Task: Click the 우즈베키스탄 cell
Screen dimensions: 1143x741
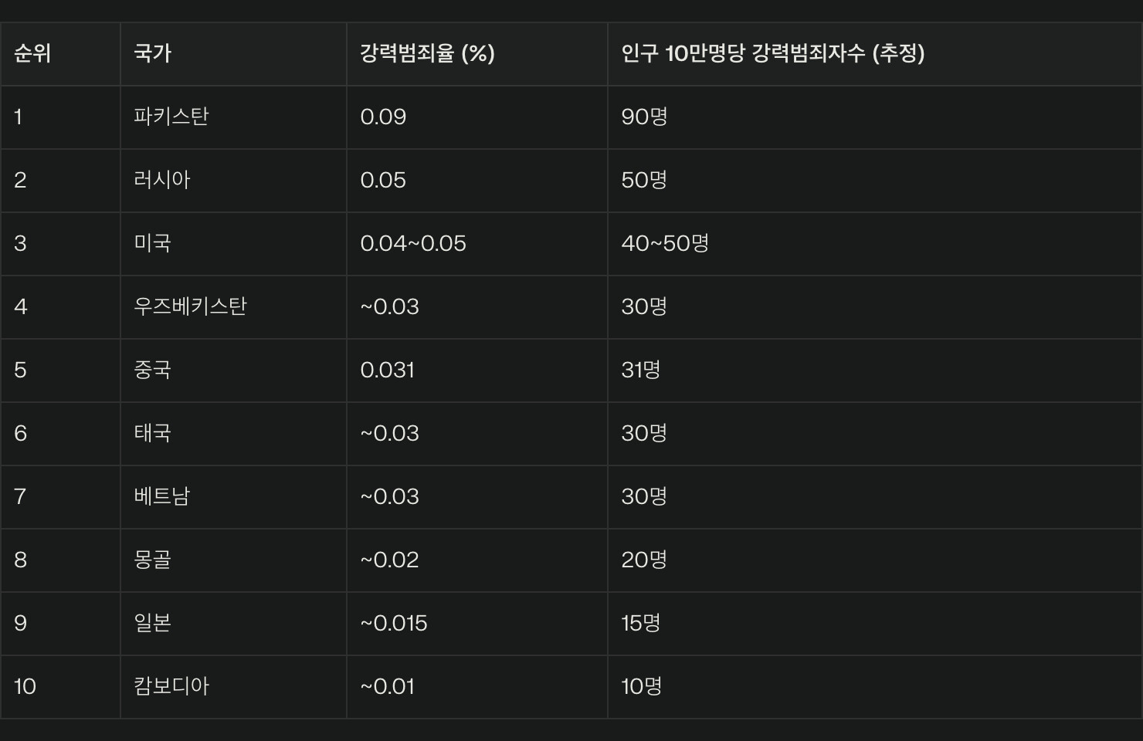Action: pos(190,306)
